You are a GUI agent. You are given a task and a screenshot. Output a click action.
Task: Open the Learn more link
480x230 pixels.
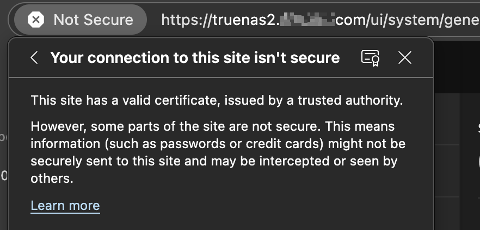coord(65,206)
